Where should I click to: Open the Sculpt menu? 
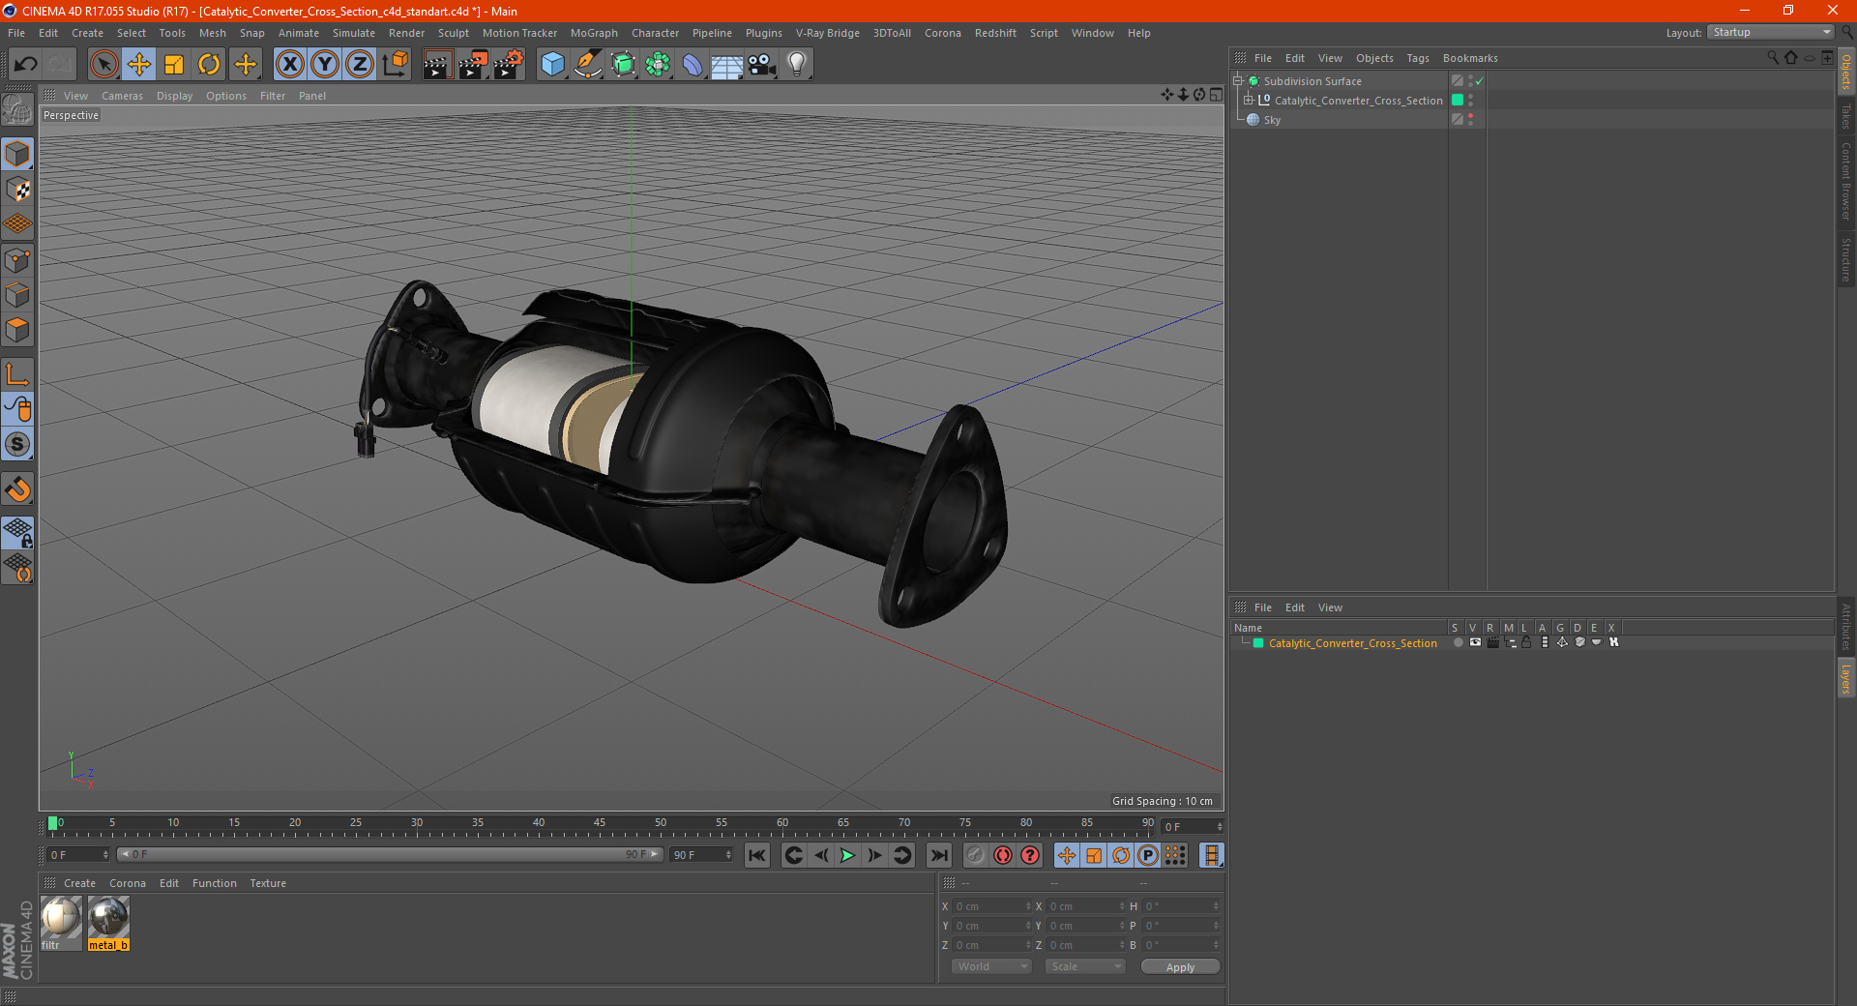(453, 33)
